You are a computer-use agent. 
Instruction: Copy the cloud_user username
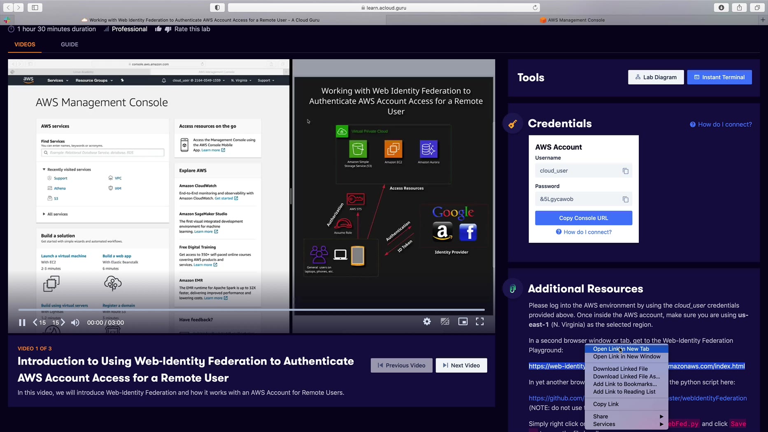coord(626,171)
